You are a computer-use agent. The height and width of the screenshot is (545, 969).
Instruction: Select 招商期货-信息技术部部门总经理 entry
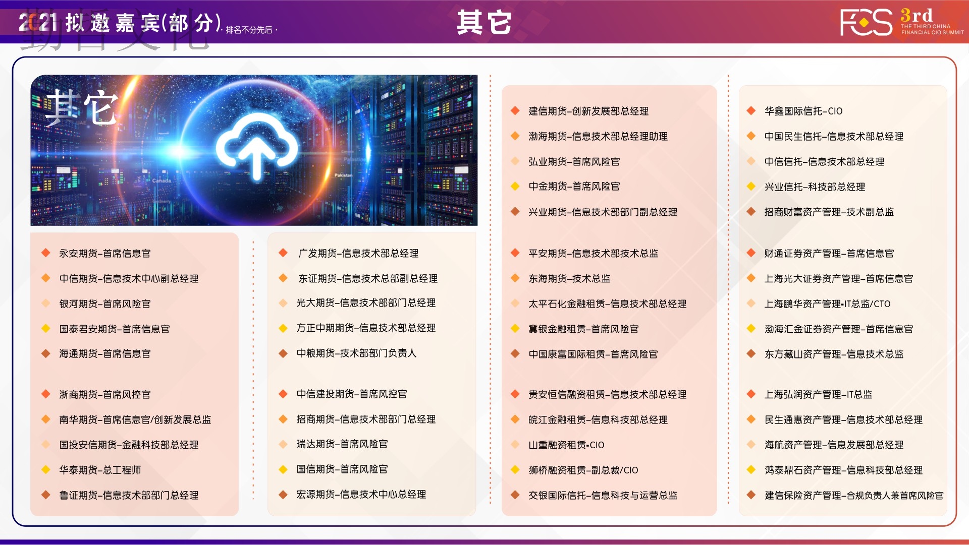(x=366, y=419)
